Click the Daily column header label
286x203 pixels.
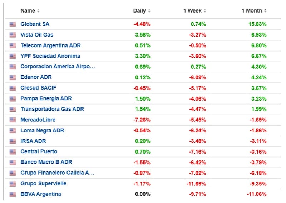tap(139, 11)
